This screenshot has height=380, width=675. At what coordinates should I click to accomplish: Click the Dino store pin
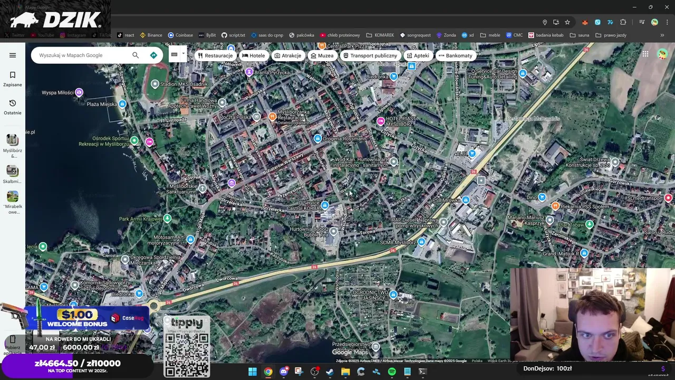[x=542, y=197]
